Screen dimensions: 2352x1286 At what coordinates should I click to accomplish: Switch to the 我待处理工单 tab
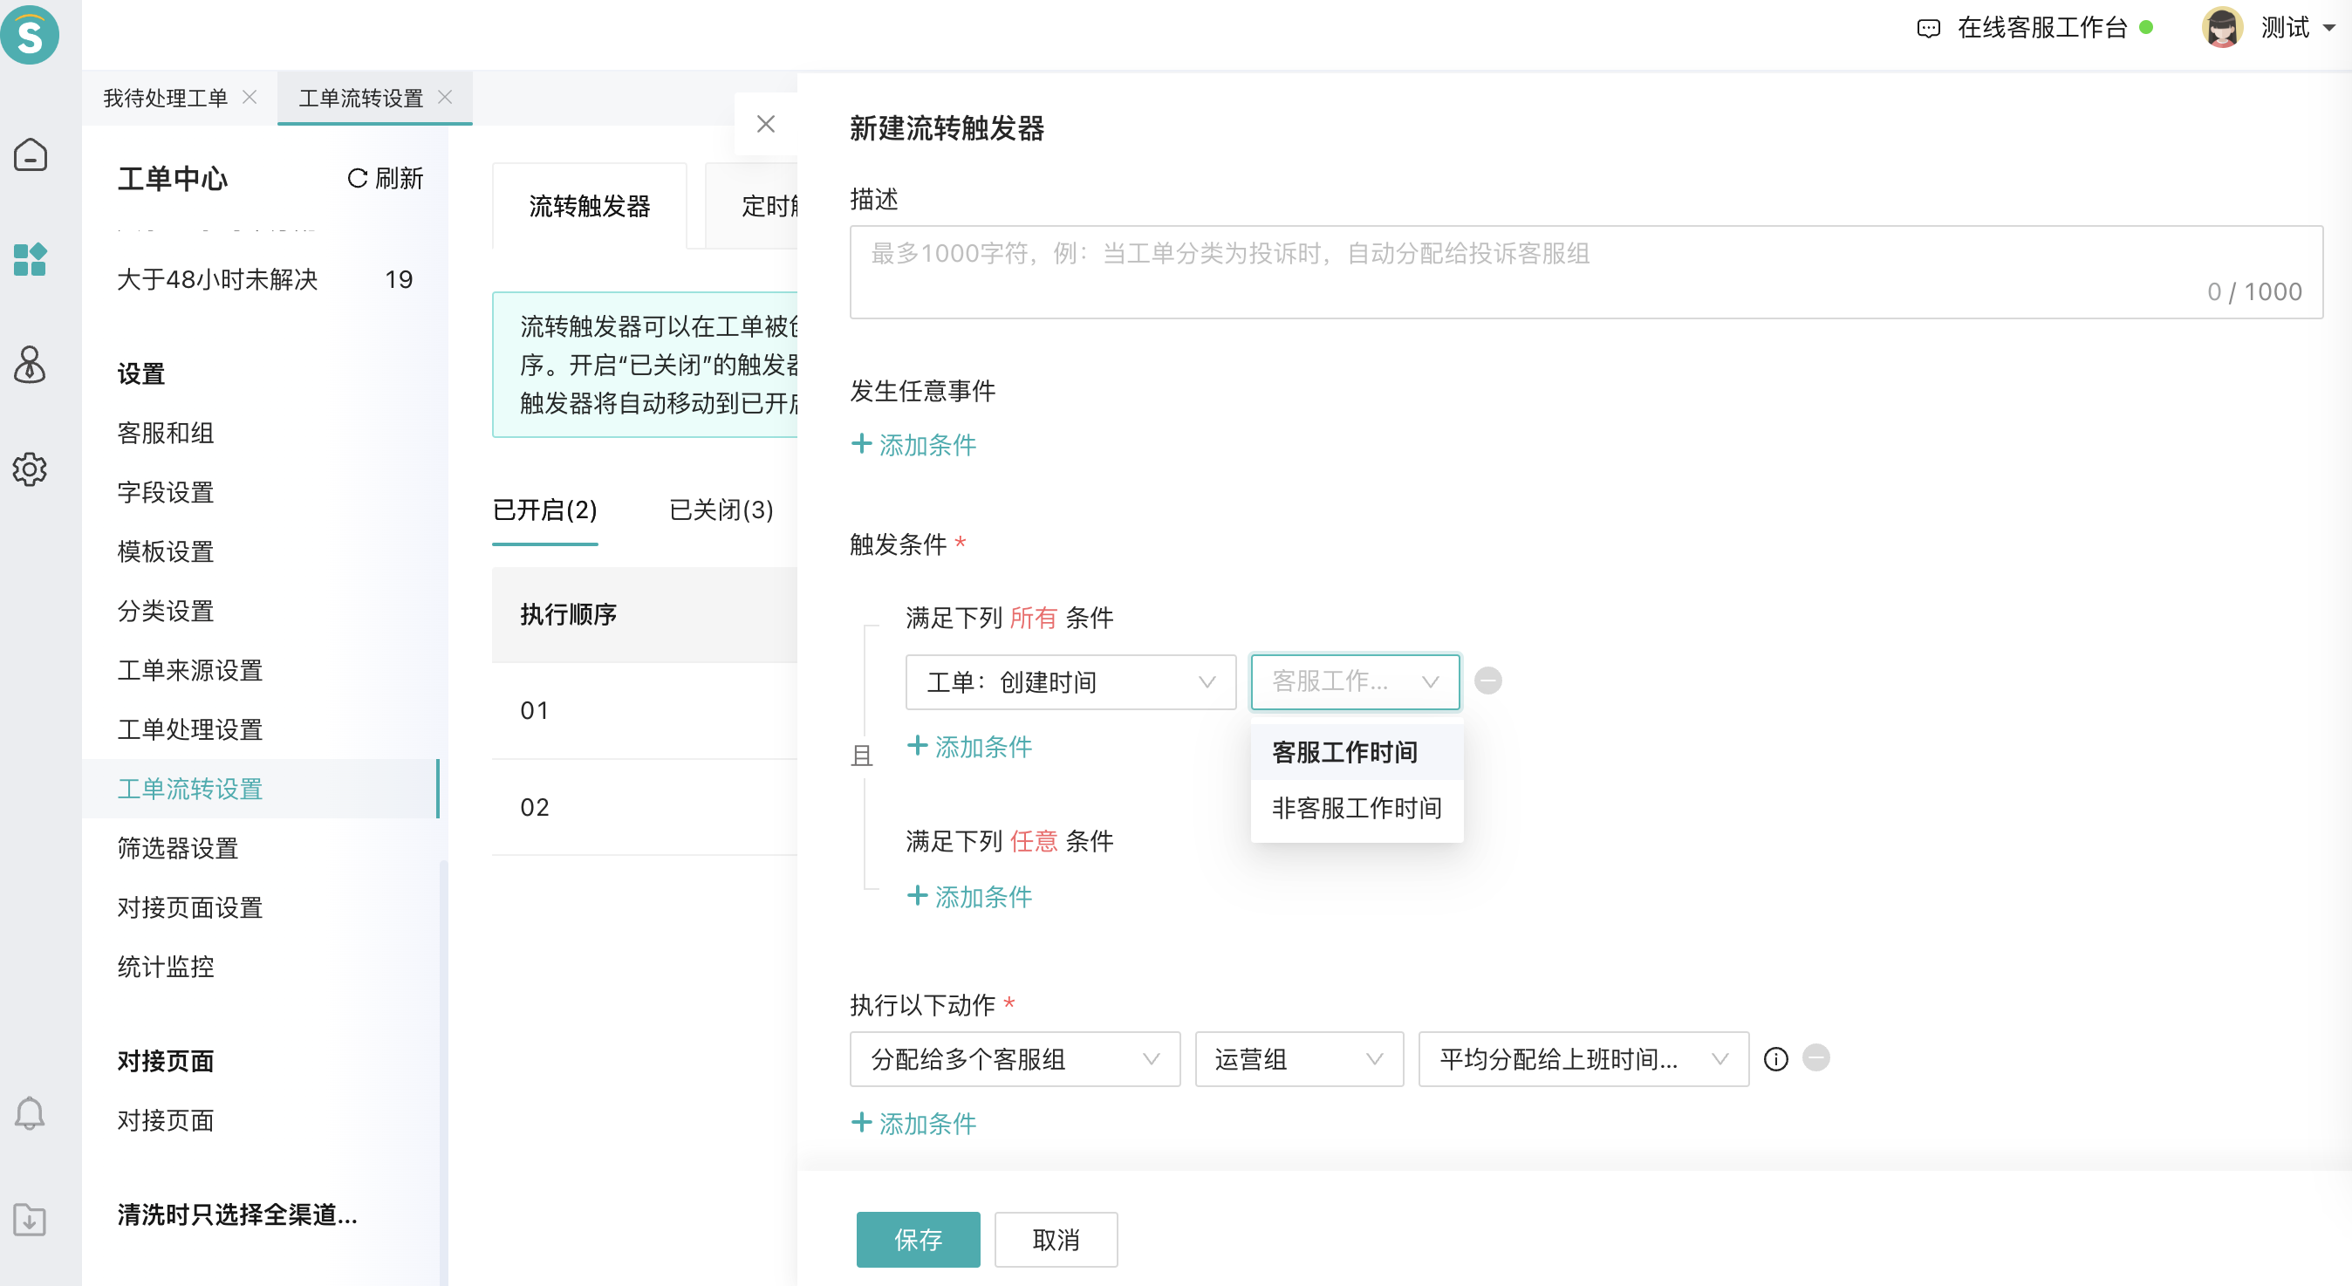165,98
